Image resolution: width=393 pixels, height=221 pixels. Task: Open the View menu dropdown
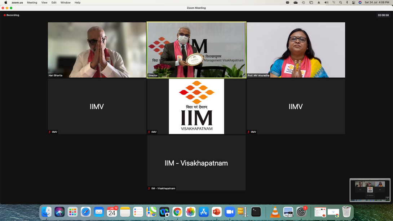coord(44,3)
